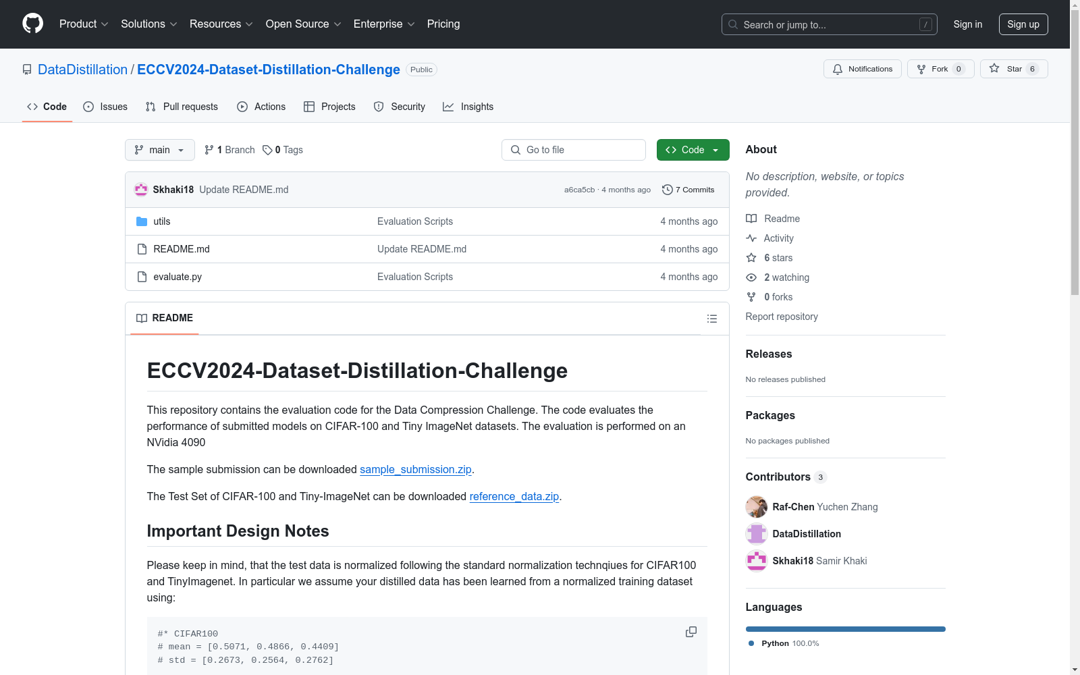Click Skhaki18 avatar in commit bar

[141, 190]
